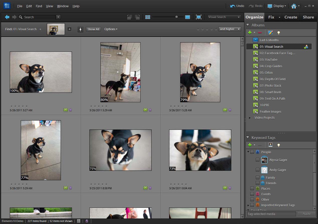Open the Search box dropdown arrow
The image size is (318, 224).
[x=58, y=17]
